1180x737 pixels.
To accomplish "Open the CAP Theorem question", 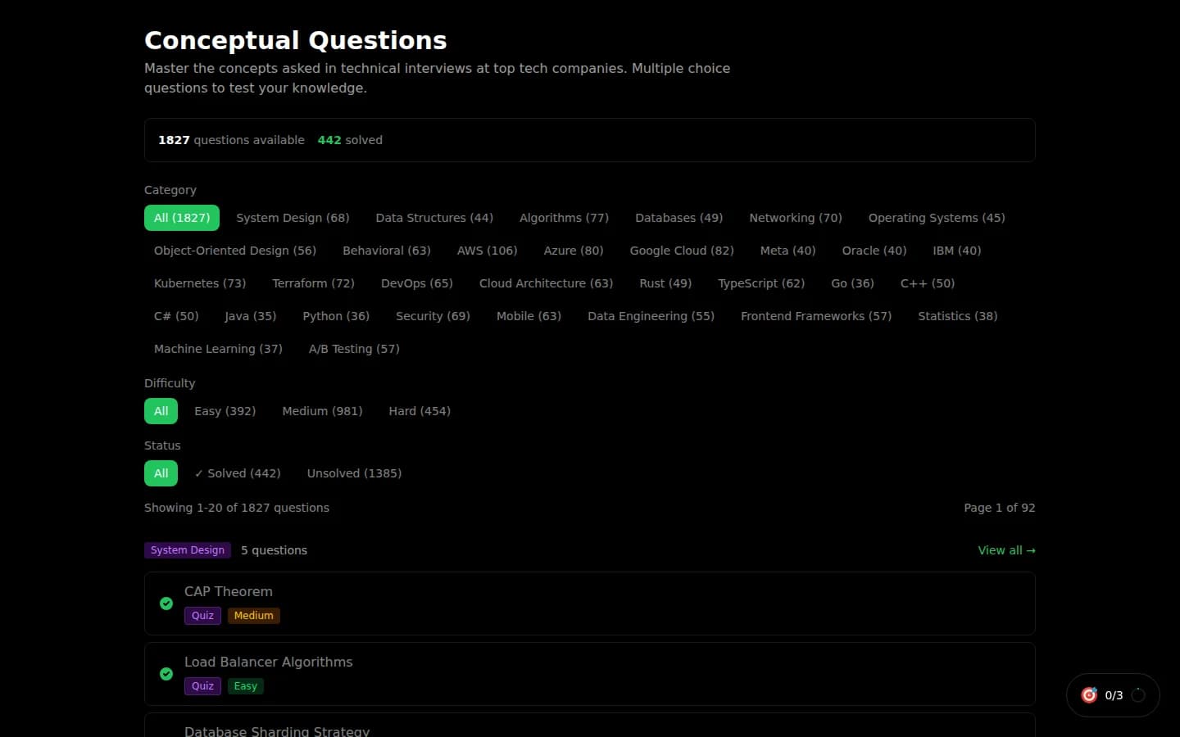I will point(590,604).
